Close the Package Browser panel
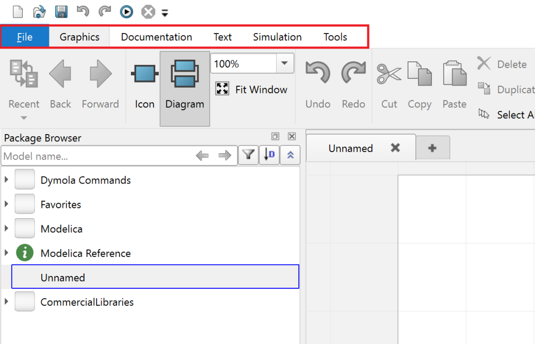The image size is (535, 344). [292, 137]
